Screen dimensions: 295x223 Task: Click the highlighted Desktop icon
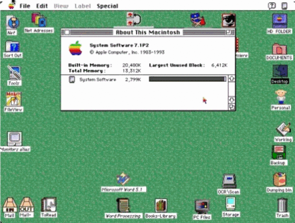(x=280, y=72)
